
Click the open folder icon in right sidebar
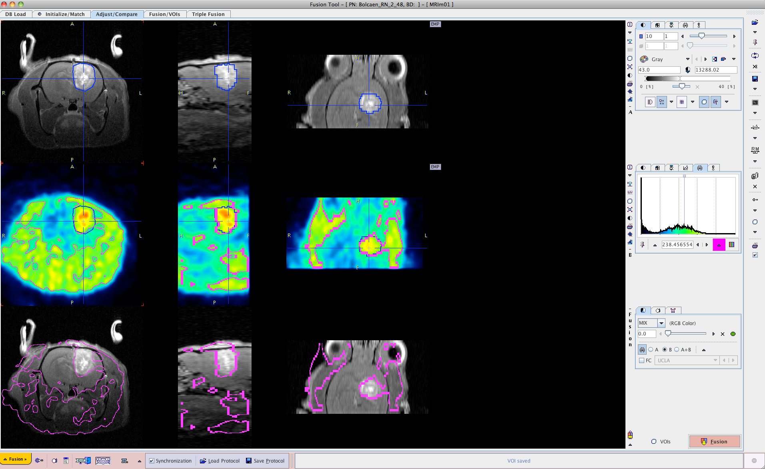755,22
